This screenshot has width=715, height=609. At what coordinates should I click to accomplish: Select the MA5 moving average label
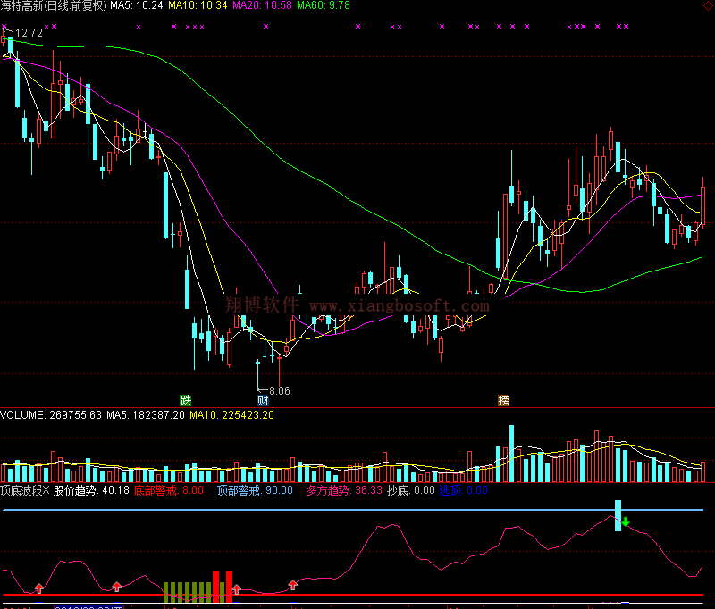pyautogui.click(x=136, y=5)
